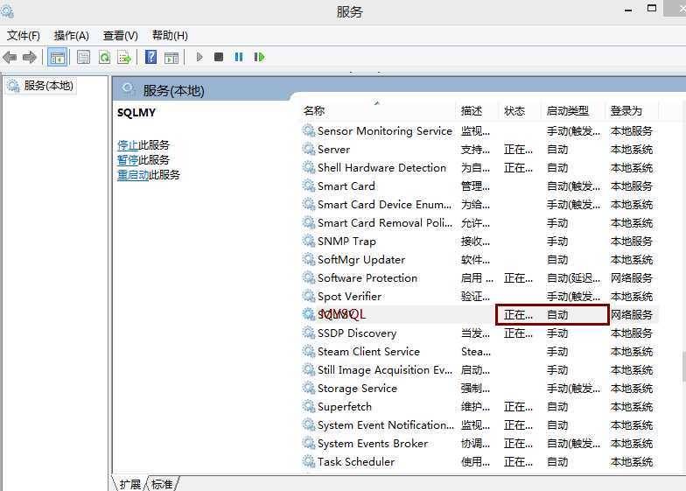Click 网络服务 in Software Protection row
Image resolution: width=686 pixels, height=491 pixels.
(x=632, y=278)
